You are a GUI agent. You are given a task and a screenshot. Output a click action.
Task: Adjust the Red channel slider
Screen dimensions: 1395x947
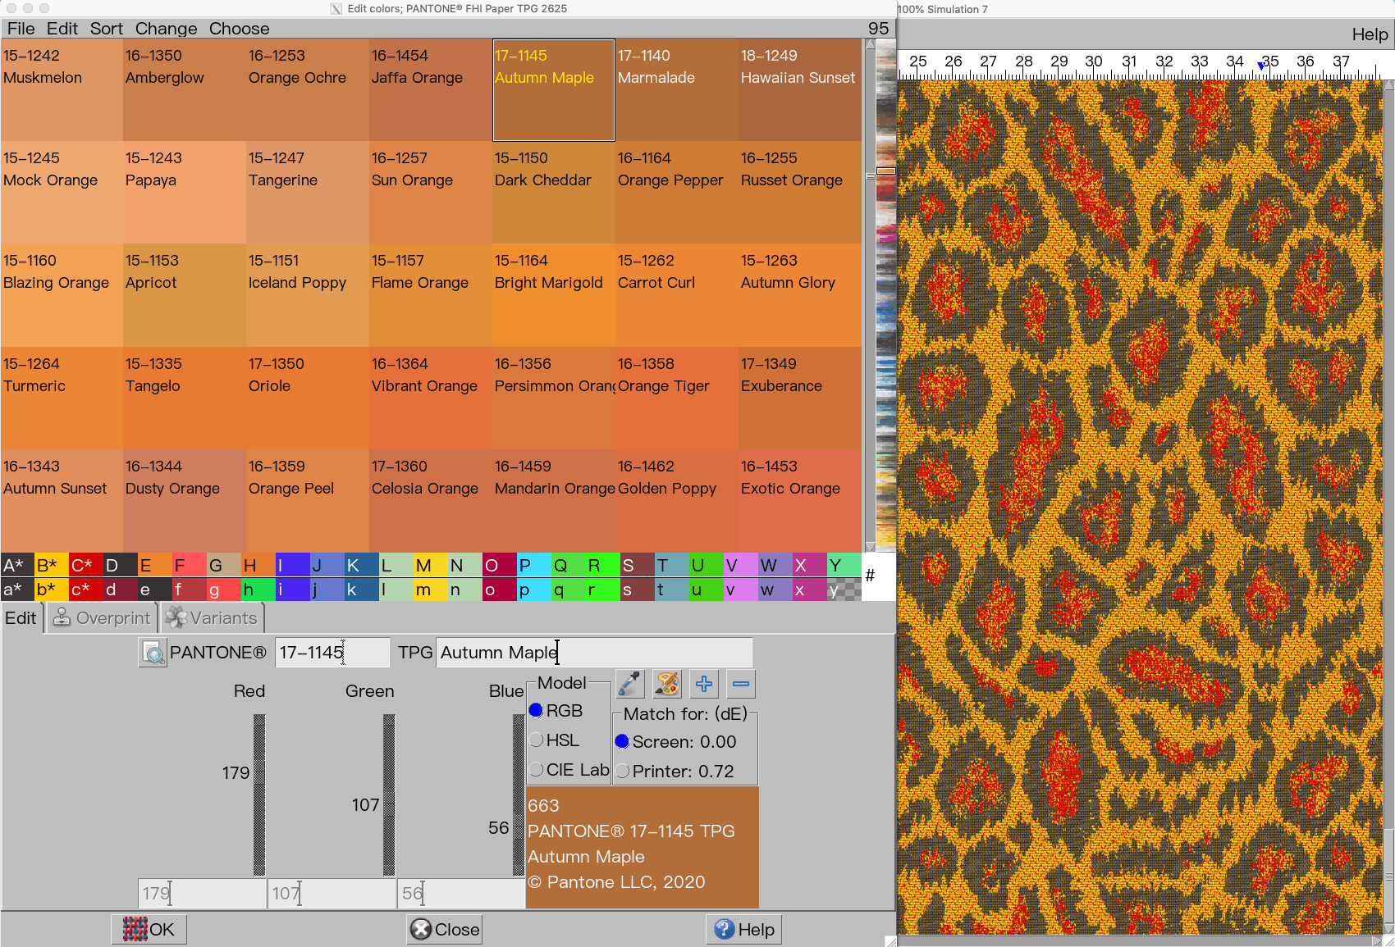coord(259,794)
